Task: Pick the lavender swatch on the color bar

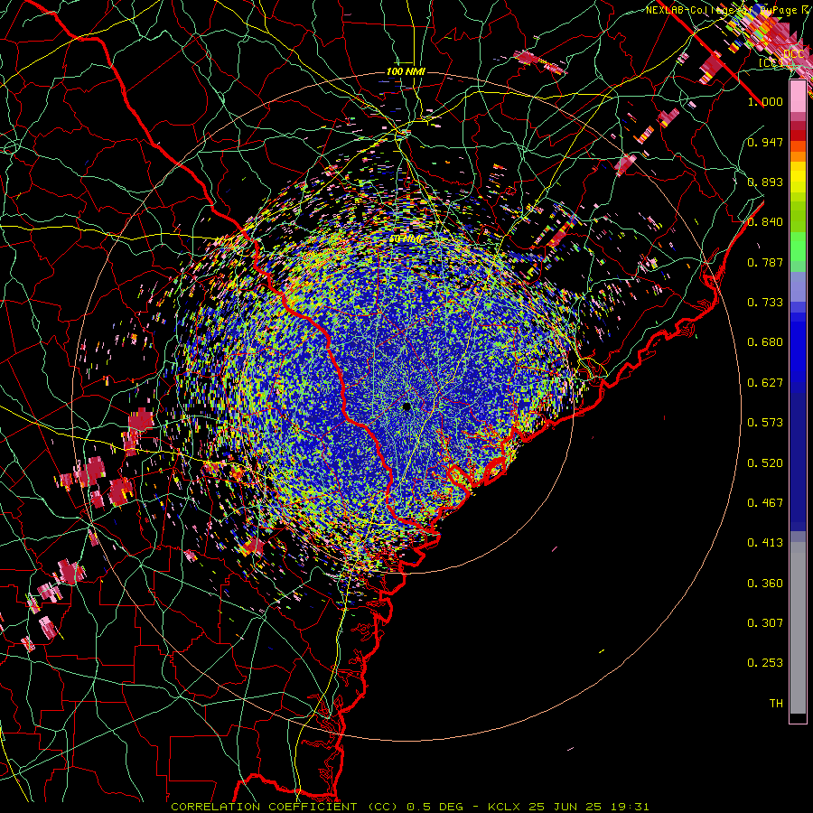Action: 798,286
